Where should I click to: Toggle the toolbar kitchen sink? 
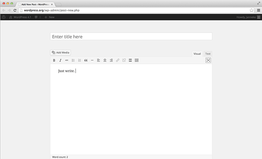click(x=137, y=60)
